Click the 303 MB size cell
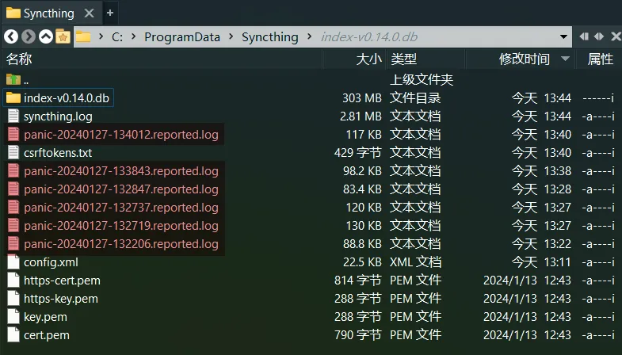This screenshot has height=355, width=622. [362, 98]
